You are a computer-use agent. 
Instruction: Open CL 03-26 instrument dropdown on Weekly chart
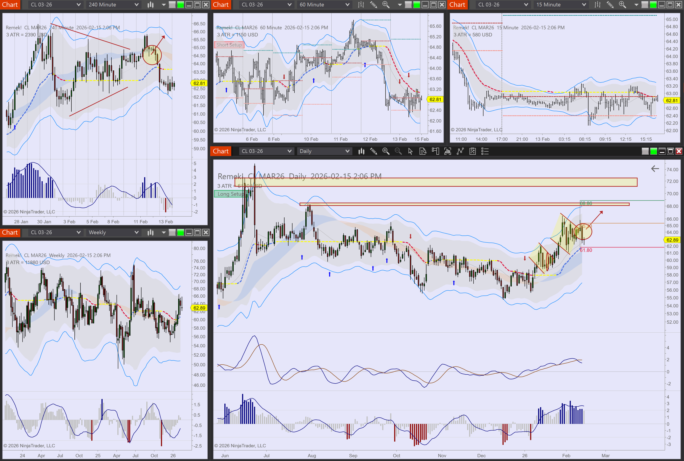pyautogui.click(x=55, y=232)
